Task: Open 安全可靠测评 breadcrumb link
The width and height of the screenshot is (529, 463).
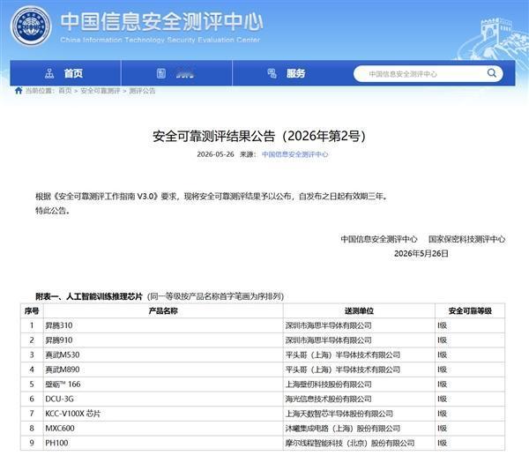Action: click(101, 91)
